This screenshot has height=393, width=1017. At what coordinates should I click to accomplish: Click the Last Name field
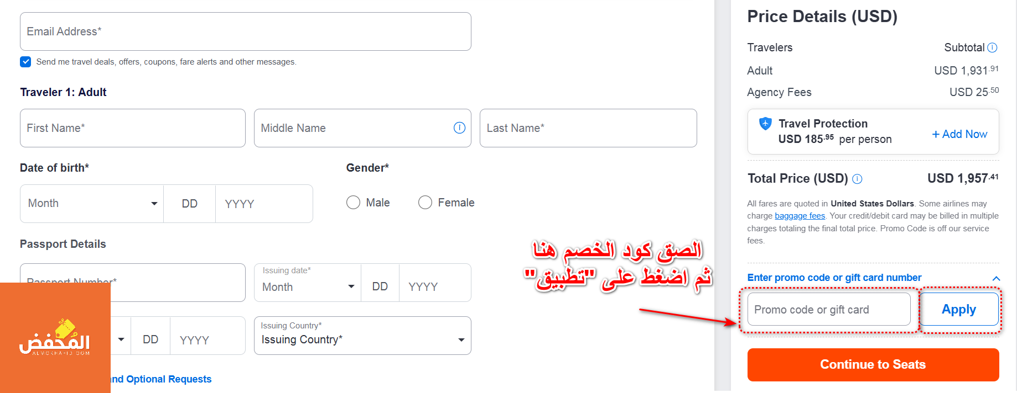[588, 128]
